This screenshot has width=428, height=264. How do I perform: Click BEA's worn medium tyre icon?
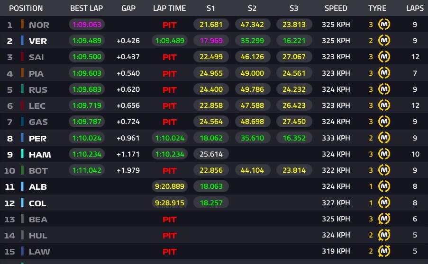(384, 219)
